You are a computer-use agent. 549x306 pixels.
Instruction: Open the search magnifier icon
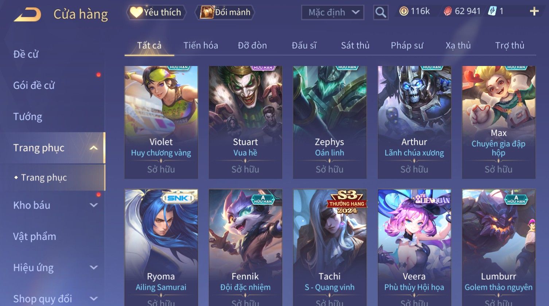(x=381, y=12)
